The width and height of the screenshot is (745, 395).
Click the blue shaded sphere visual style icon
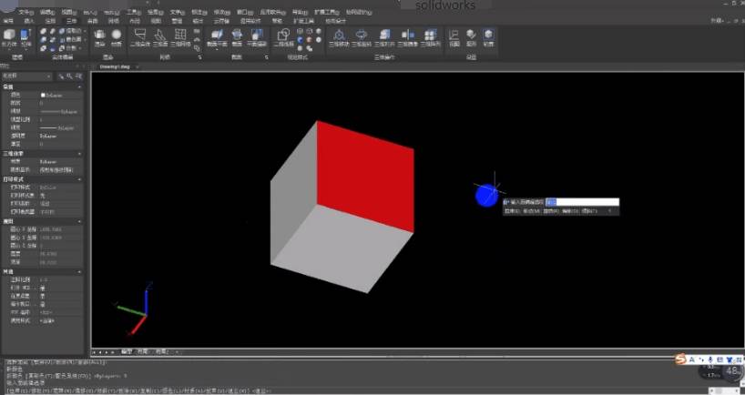[301, 40]
